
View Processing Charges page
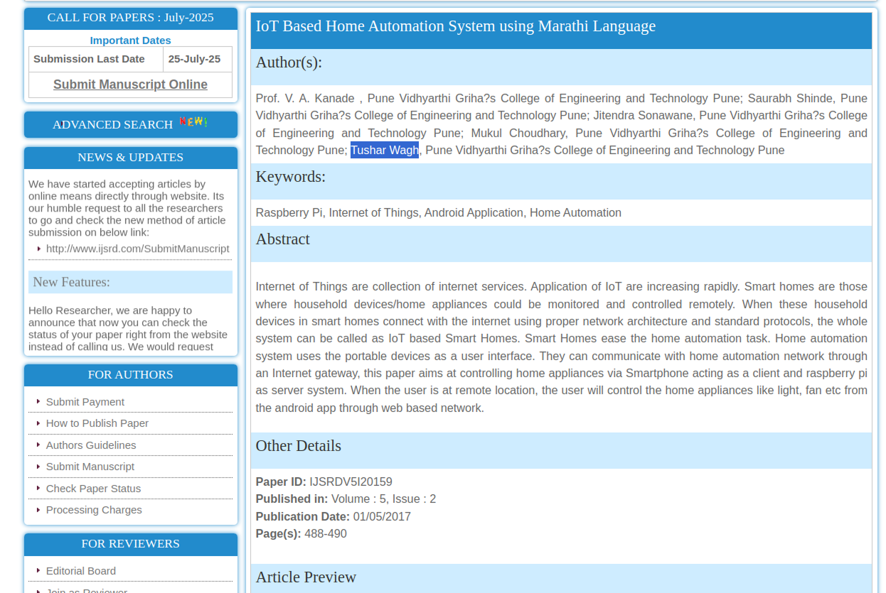(x=94, y=510)
